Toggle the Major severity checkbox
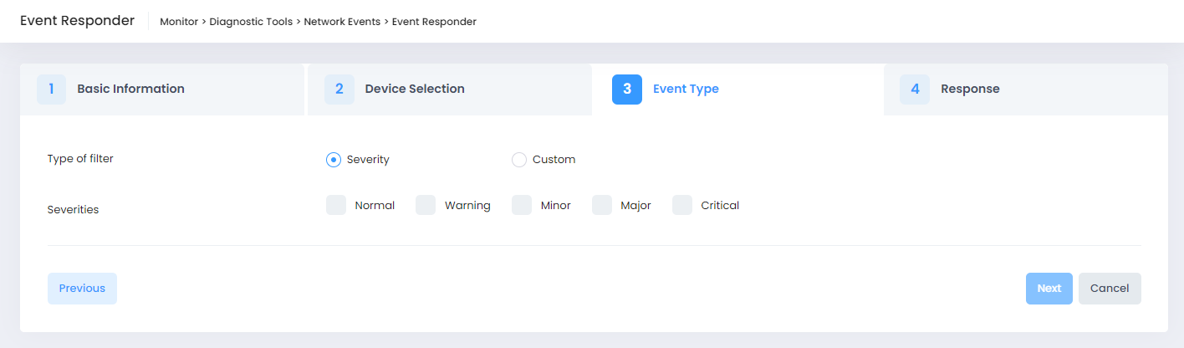Screen dimensions: 1184x348 pos(602,206)
